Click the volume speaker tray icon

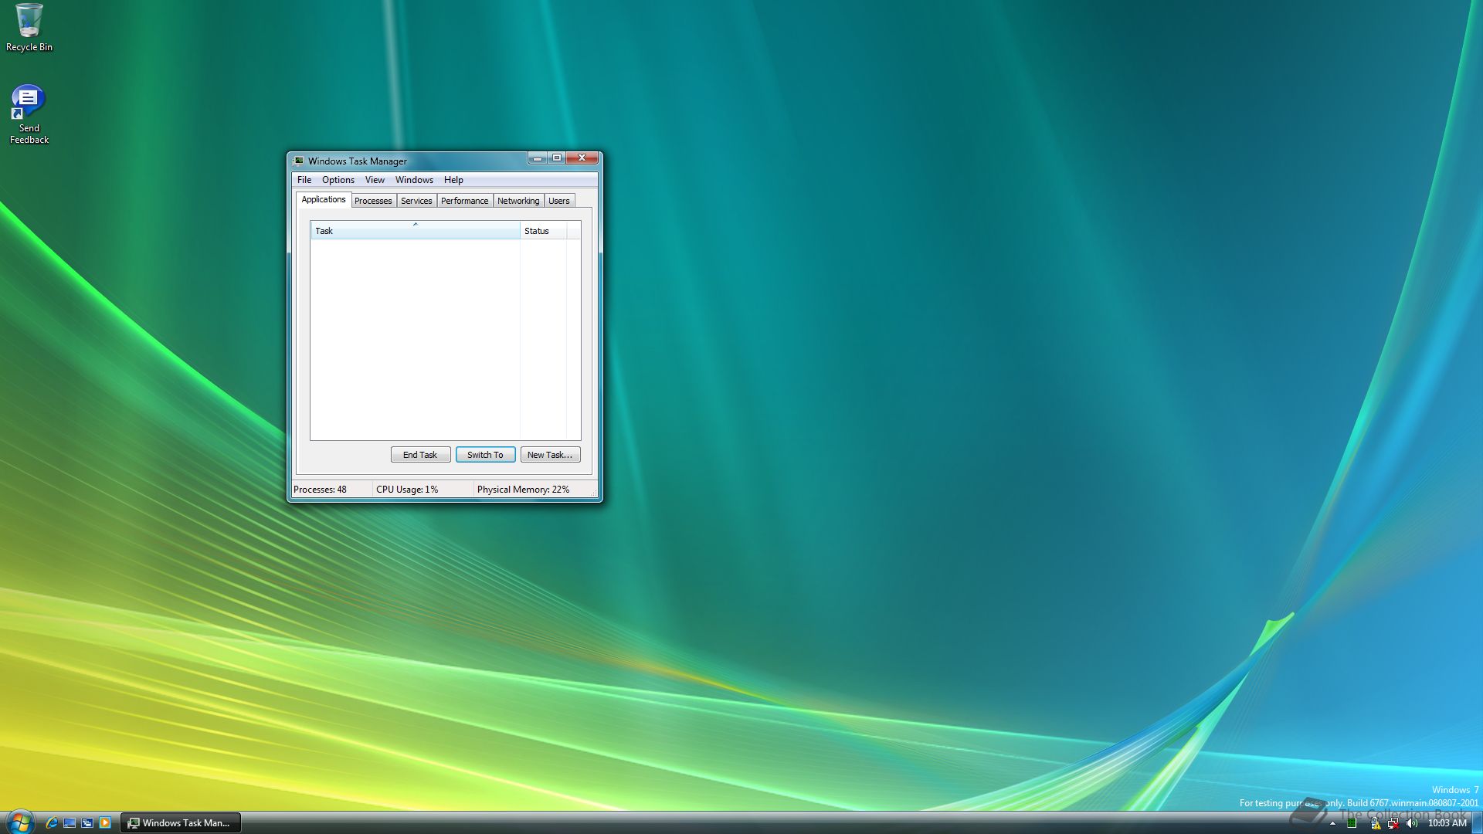click(1412, 823)
